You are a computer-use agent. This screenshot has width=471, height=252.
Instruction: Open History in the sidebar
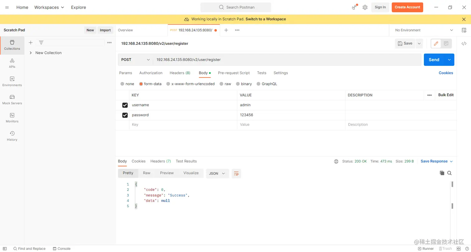(12, 136)
